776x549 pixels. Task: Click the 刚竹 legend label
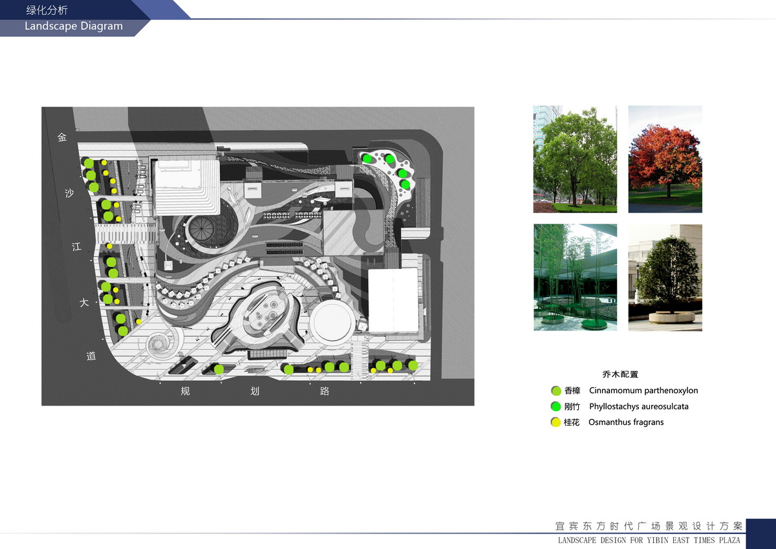(572, 407)
